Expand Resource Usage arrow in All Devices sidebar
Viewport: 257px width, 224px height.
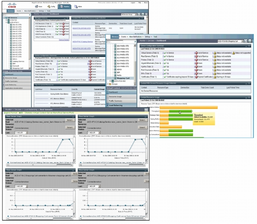(4, 78)
